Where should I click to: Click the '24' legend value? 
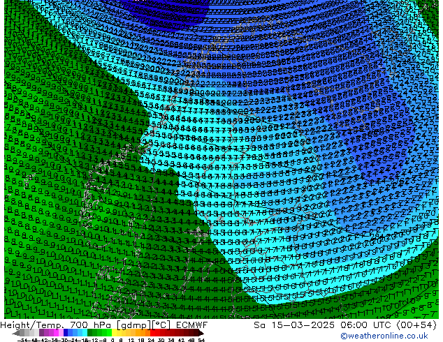[x=151, y=340]
